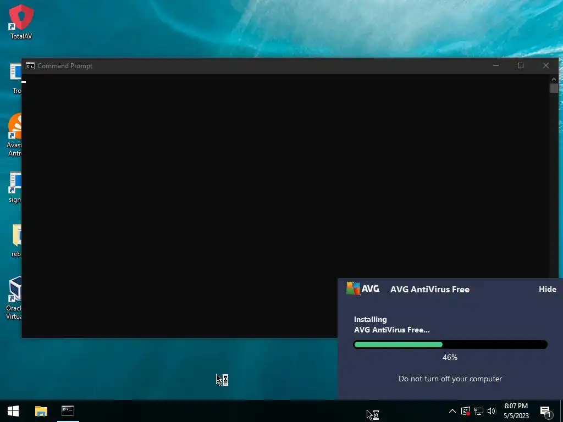
Task: Click the AVG installation progress bar
Action: point(450,345)
